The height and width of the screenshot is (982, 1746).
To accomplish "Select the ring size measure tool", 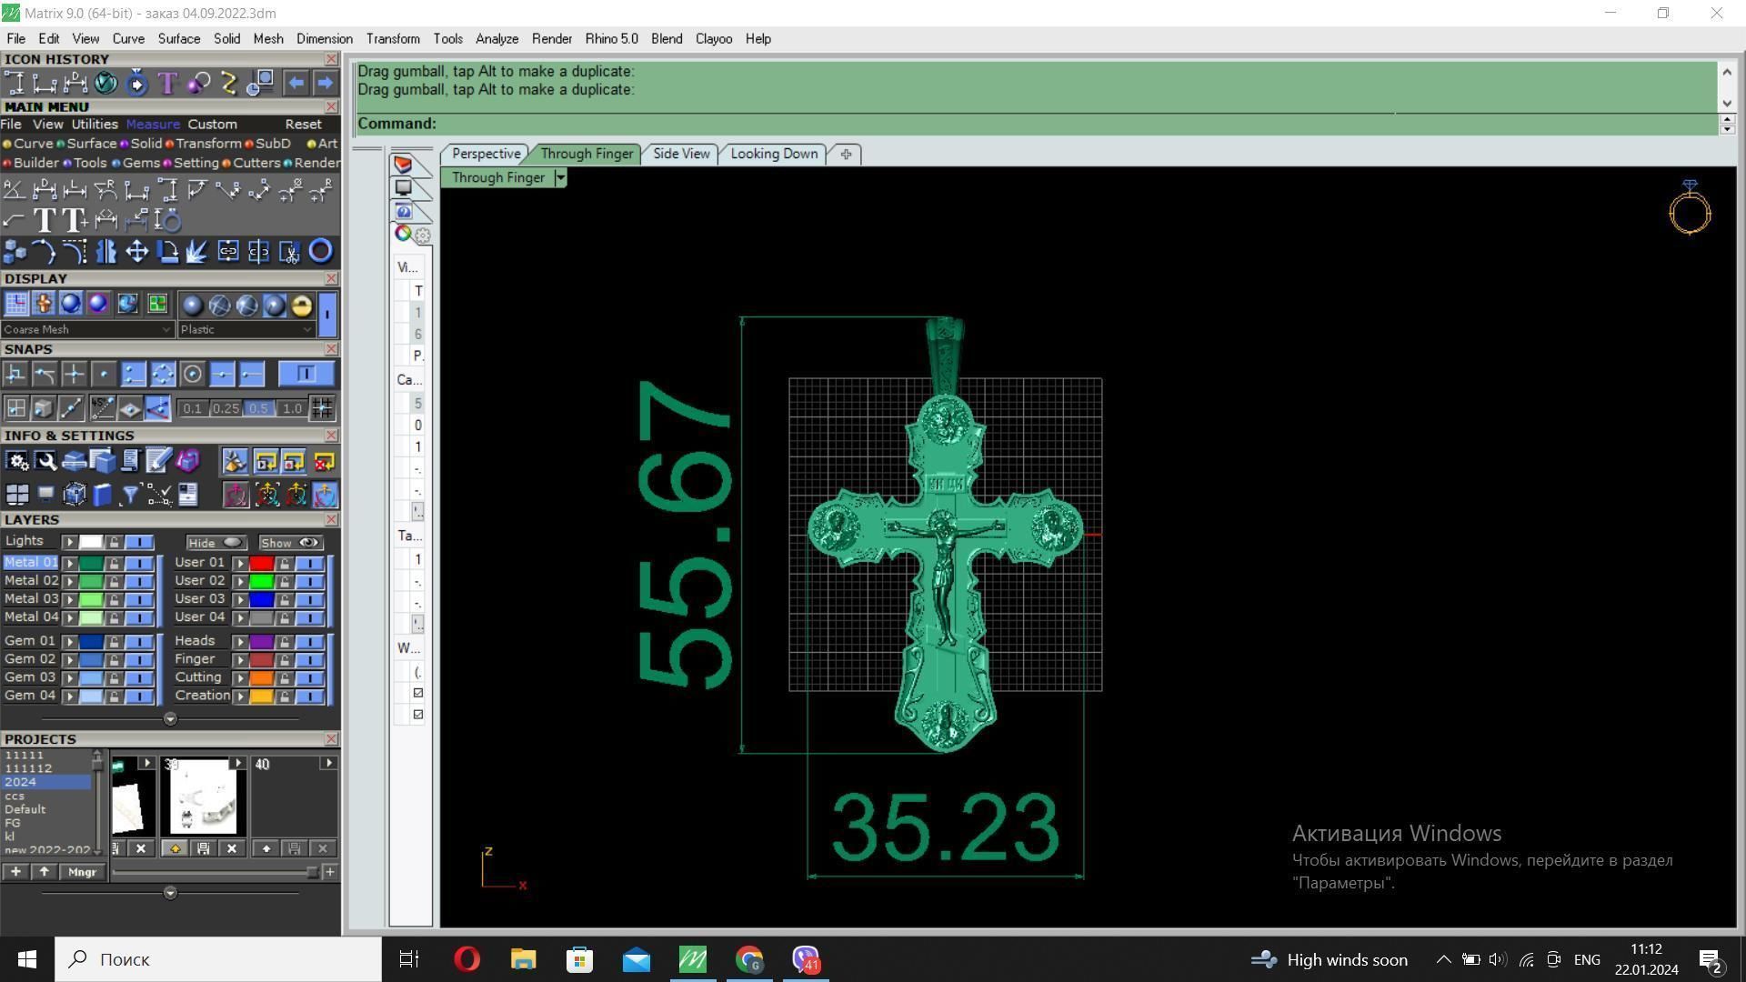I will tap(168, 220).
